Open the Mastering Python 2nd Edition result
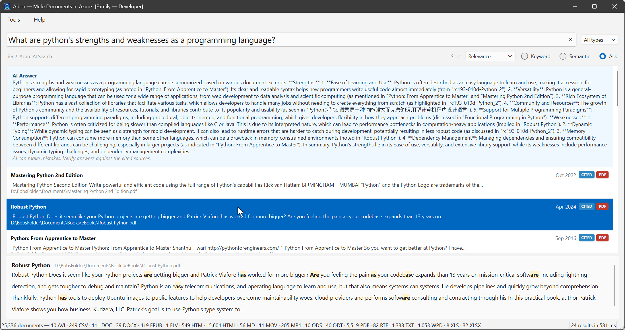Viewport: 625px width, 330px height. tap(310, 183)
